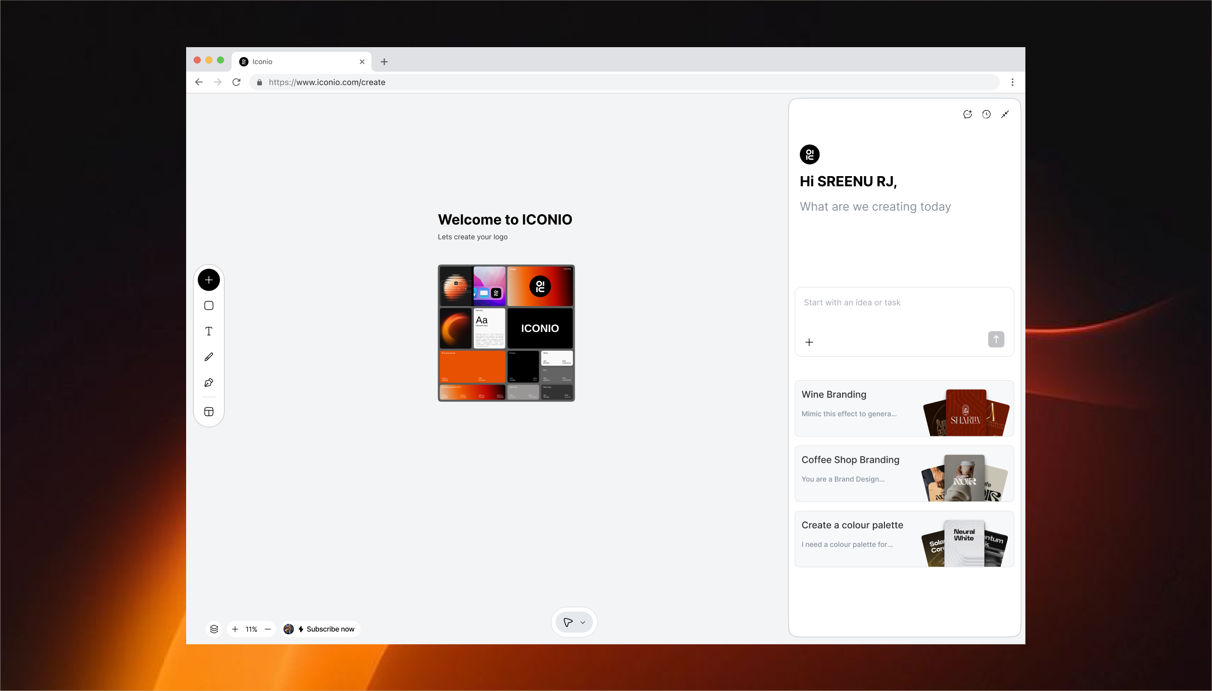
Task: Go forward in the browser
Action: point(218,82)
